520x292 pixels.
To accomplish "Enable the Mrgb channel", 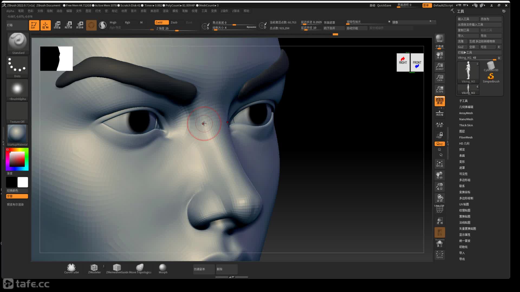I will coord(113,22).
